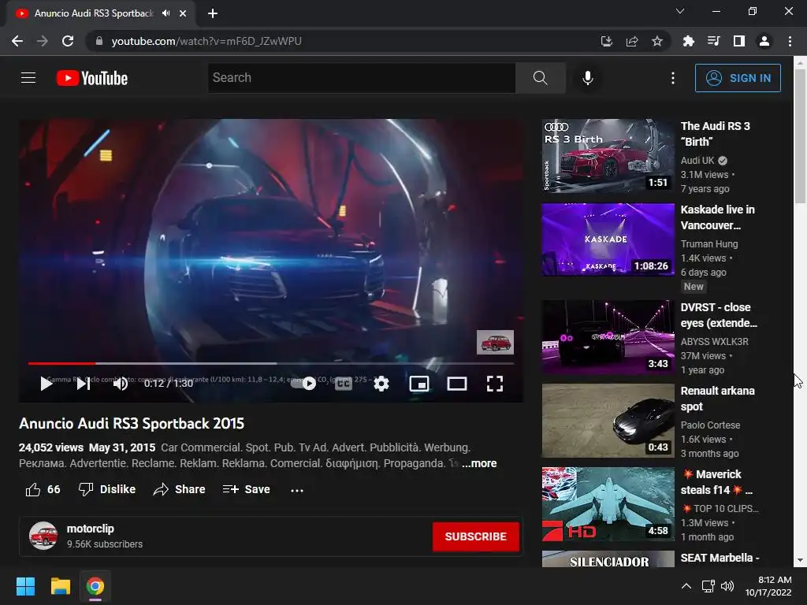Image resolution: width=807 pixels, height=605 pixels.
Task: Select the Anuncio Audi RS3 Sportback tab
Action: click(x=102, y=13)
